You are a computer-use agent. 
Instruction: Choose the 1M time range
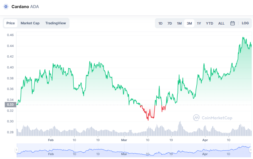(x=179, y=23)
